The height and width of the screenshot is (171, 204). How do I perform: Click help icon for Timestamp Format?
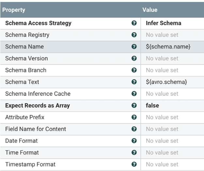point(134,164)
